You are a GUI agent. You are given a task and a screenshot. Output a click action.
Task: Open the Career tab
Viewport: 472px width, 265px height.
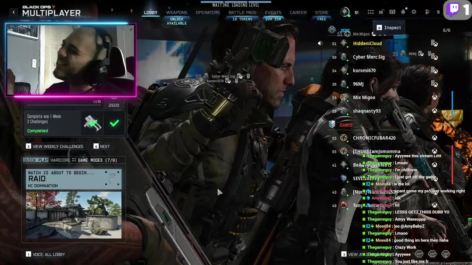[x=298, y=13]
